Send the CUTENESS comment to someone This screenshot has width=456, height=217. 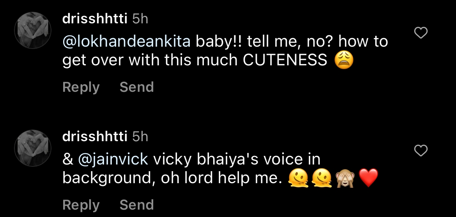136,87
